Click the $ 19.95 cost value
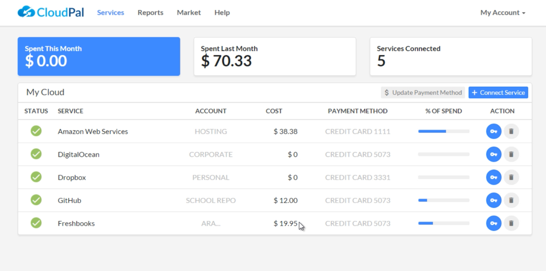 tap(285, 224)
